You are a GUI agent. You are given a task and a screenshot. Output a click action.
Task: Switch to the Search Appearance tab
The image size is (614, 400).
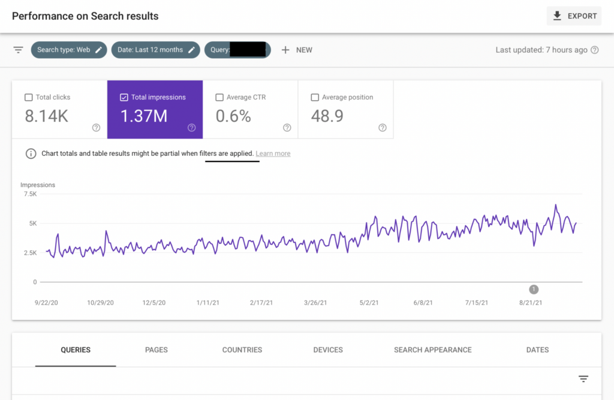click(x=433, y=350)
